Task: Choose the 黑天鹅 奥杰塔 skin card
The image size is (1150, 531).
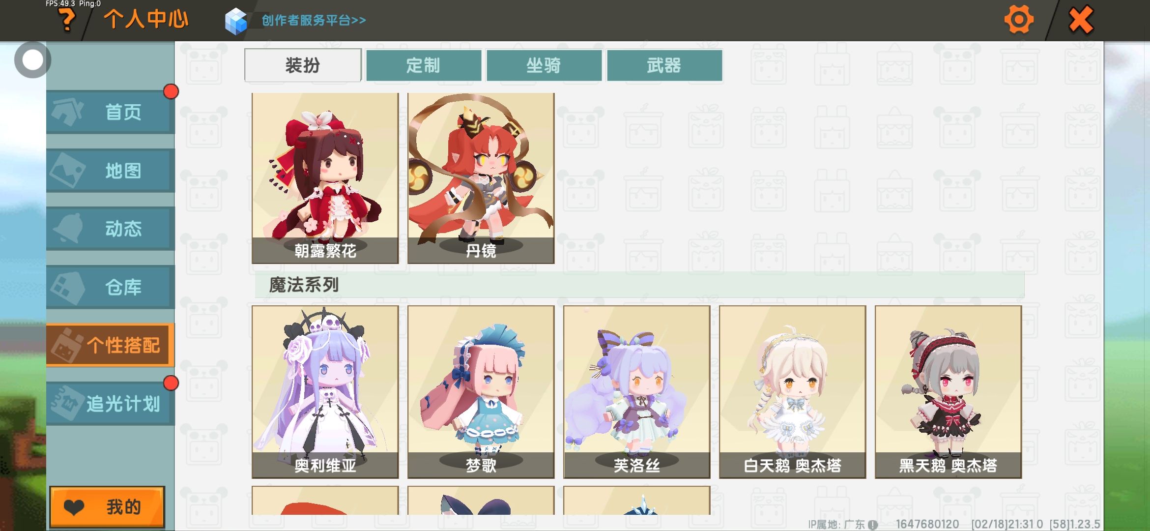Action: pyautogui.click(x=949, y=392)
